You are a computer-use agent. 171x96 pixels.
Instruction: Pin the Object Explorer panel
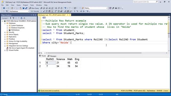[x=33, y=15]
